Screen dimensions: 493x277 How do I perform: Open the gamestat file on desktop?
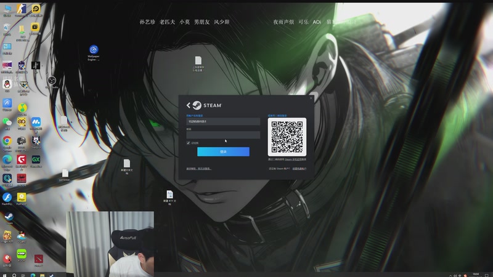coord(65,174)
